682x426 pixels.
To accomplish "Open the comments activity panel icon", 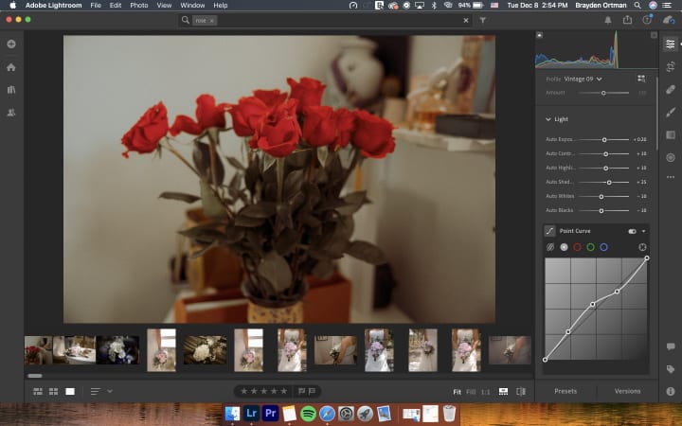I will pyautogui.click(x=671, y=346).
